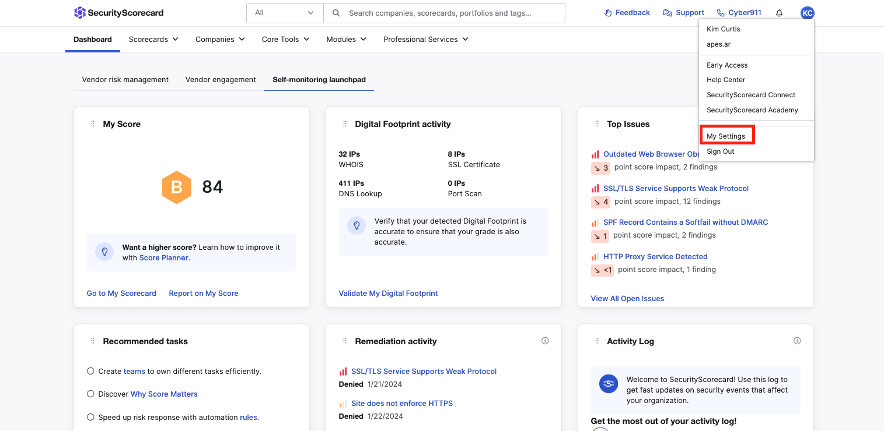Image resolution: width=884 pixels, height=431 pixels.
Task: Check the Speed up risk response circle
Action: (x=90, y=417)
